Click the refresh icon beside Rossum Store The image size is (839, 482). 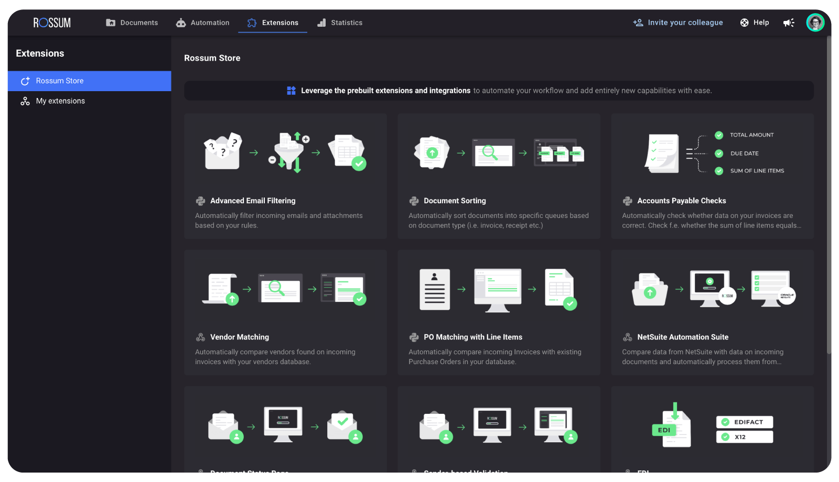(x=25, y=81)
